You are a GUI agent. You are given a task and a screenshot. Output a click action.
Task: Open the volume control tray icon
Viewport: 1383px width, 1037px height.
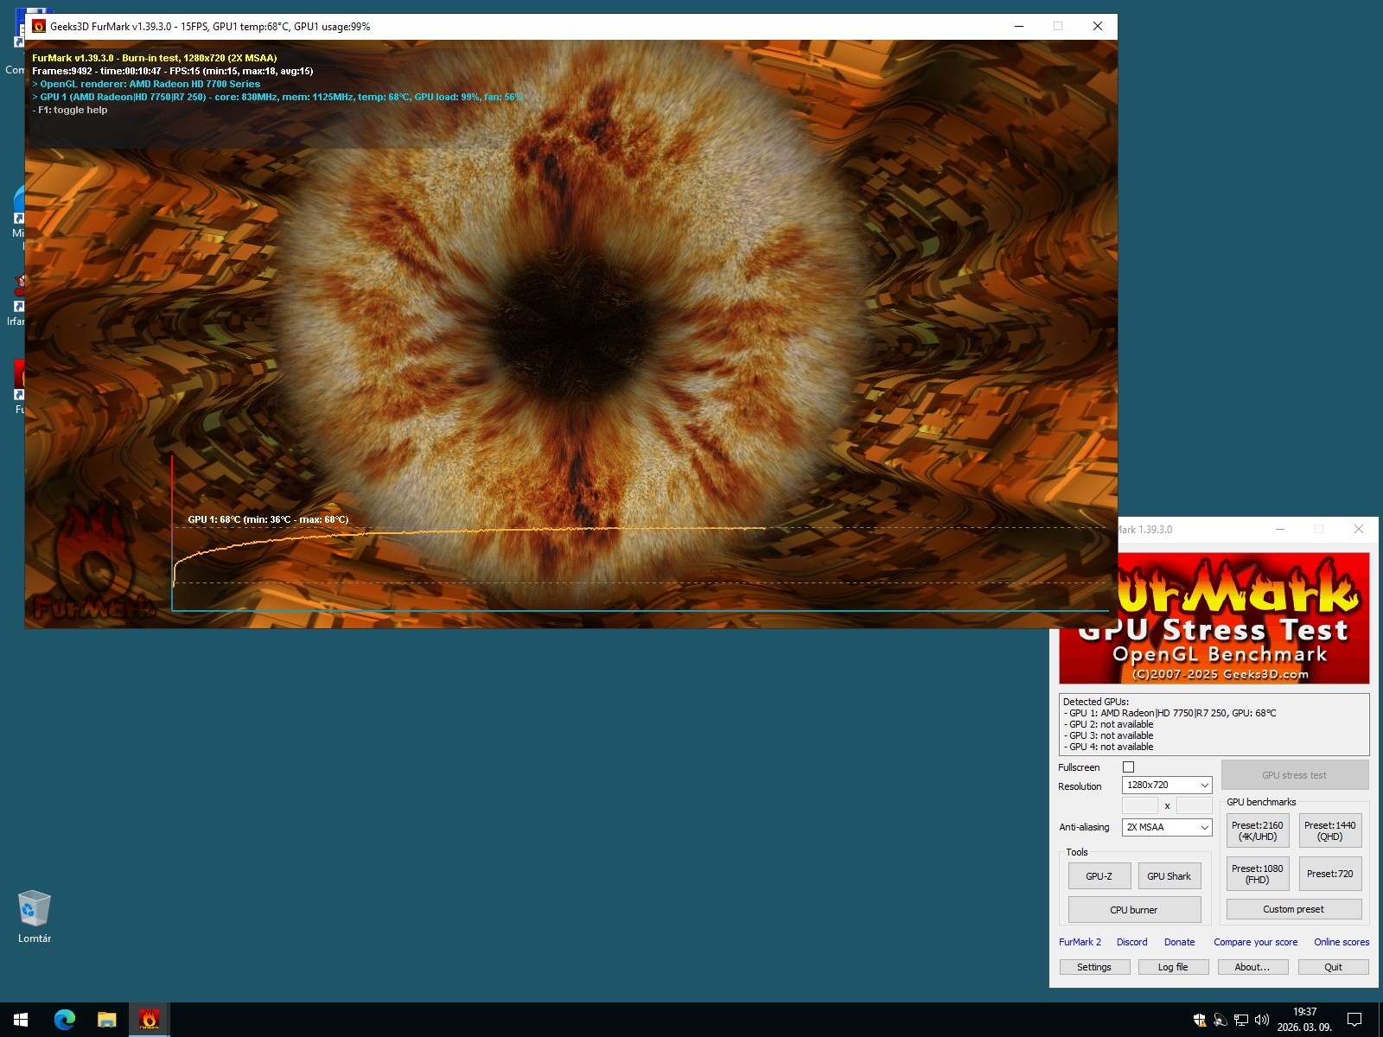tap(1262, 1020)
